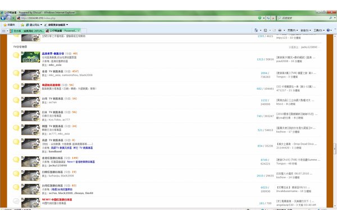Open the recent pages dropdown beside Forward
This screenshot has width=337, height=210.
point(13,18)
